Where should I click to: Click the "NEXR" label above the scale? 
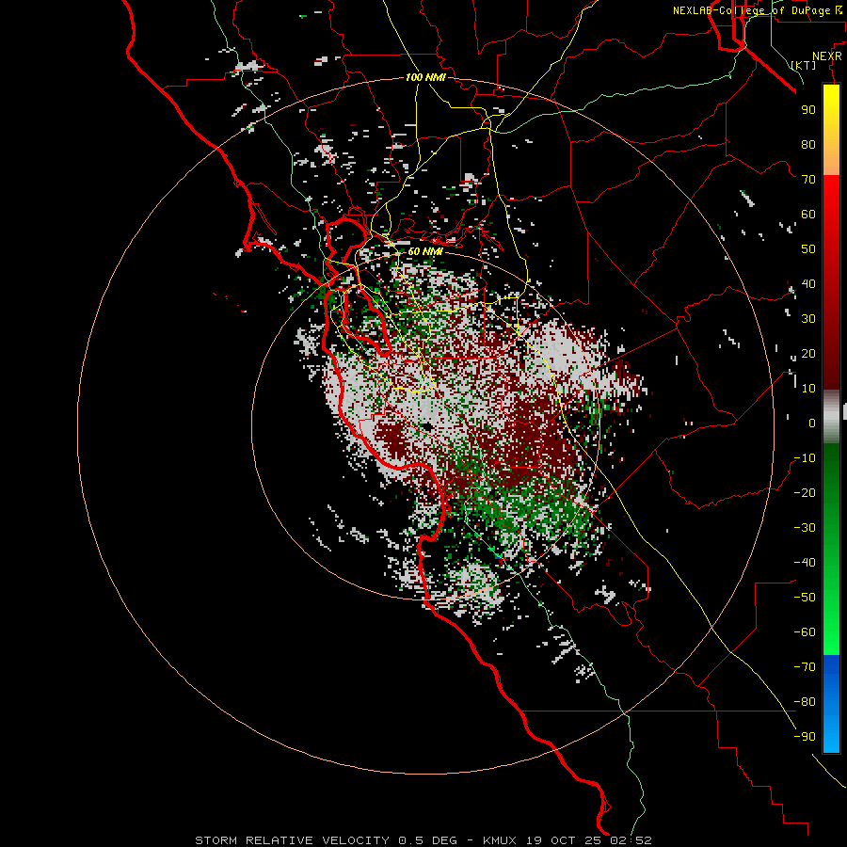click(827, 56)
